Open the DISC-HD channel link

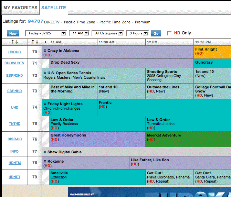point(14,139)
